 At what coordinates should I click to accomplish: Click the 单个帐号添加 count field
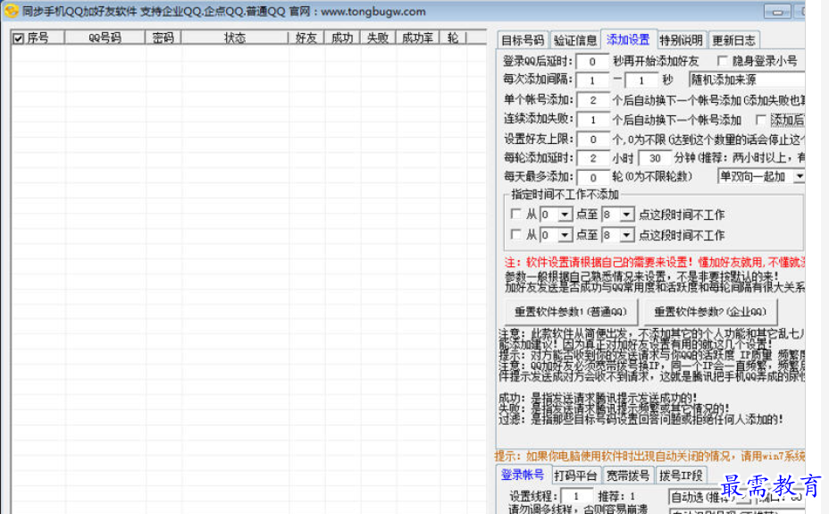(x=592, y=100)
